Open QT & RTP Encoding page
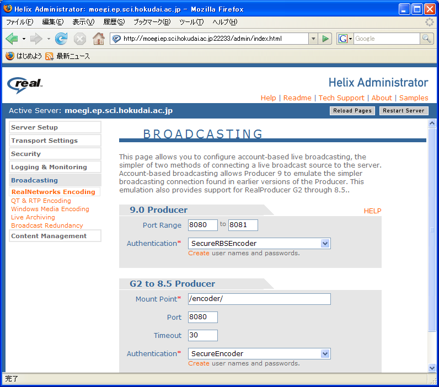Screen dimensions: 439x387 41,201
